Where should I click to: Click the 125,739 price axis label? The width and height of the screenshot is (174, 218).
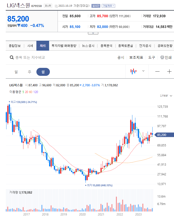(x=163, y=107)
